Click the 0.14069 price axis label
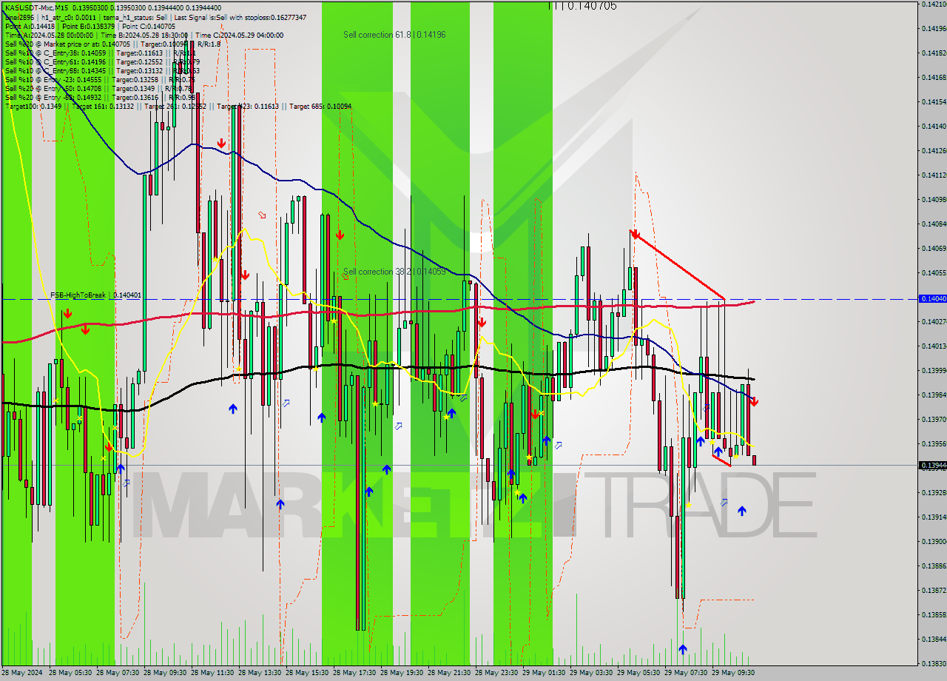This screenshot has width=947, height=681. tap(933, 248)
